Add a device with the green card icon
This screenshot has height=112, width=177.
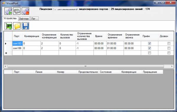pyautogui.click(x=8, y=26)
